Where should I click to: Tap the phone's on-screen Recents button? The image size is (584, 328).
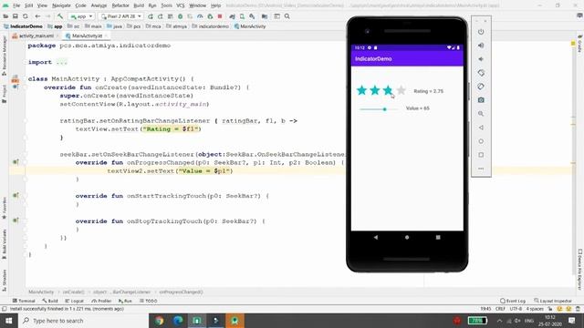tap(438, 237)
